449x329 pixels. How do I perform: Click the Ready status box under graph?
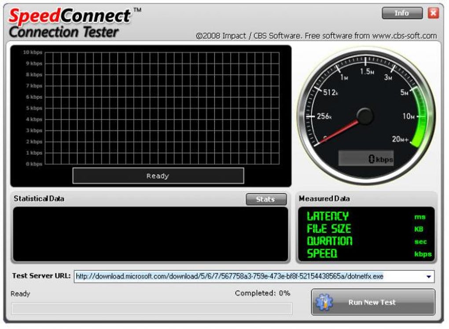[158, 175]
